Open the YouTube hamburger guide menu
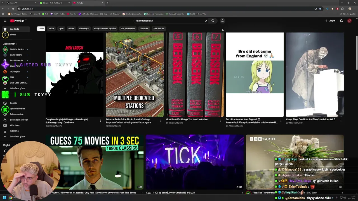 tap(5, 21)
